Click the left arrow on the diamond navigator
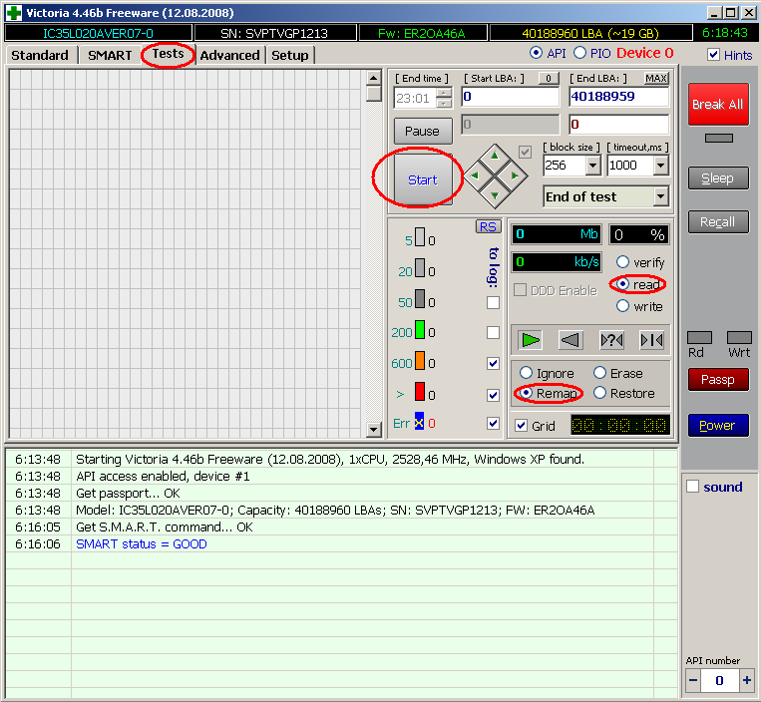Viewport: 761px width, 702px height. tap(475, 175)
